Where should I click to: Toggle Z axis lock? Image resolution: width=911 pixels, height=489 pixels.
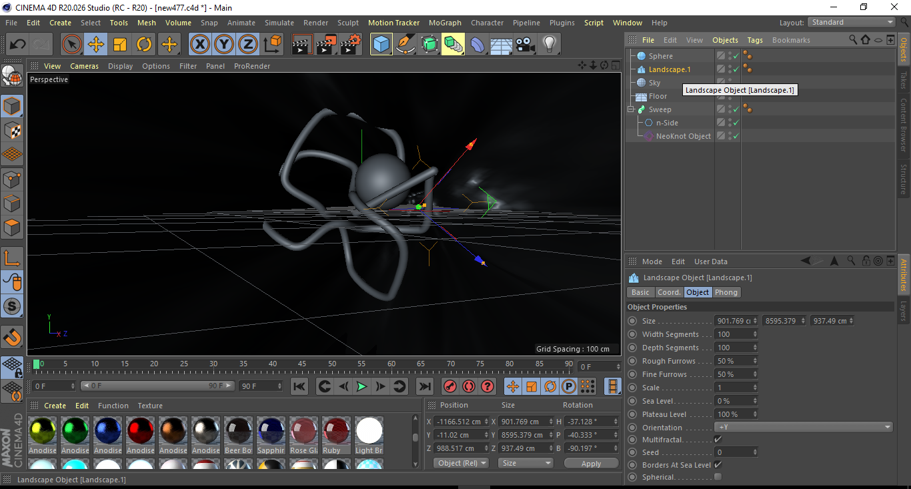pos(248,45)
